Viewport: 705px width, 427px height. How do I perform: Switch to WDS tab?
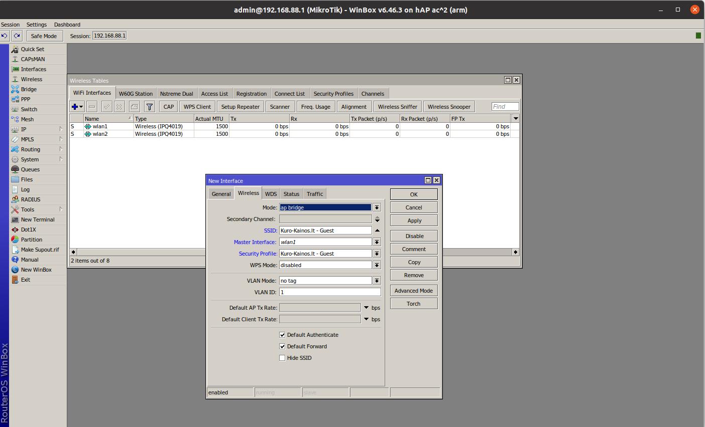coord(271,194)
